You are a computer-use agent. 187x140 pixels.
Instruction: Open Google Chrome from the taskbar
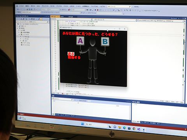[134, 129]
